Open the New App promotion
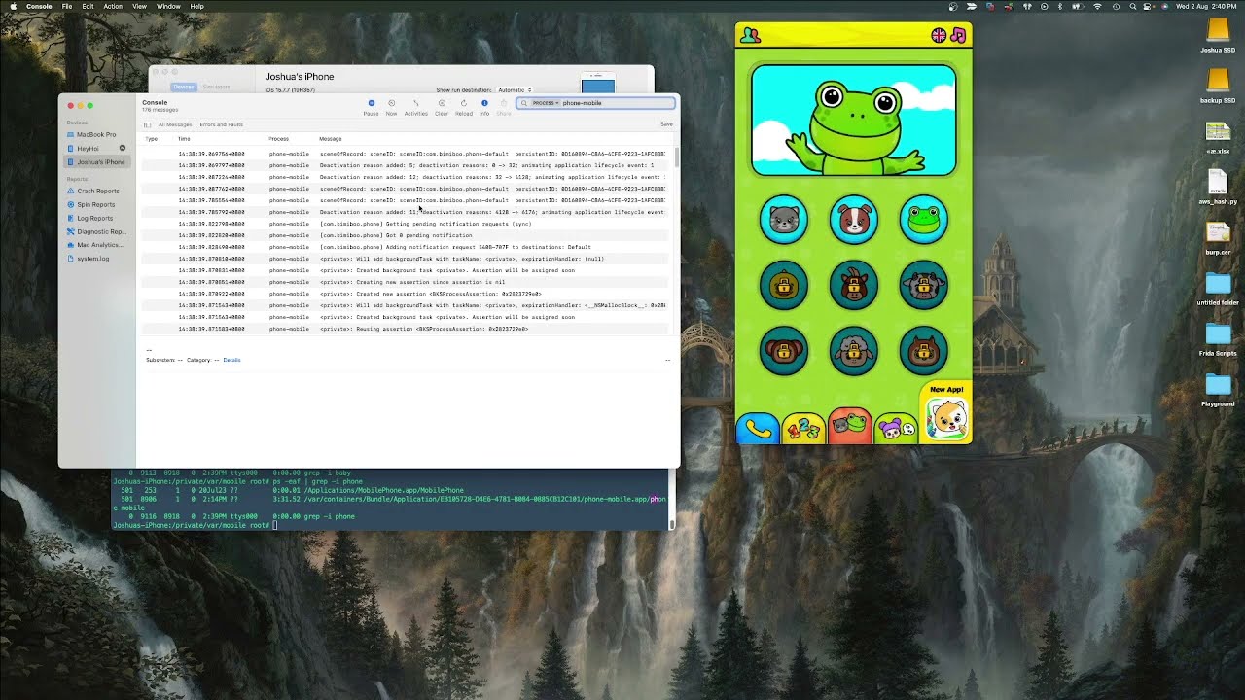Image resolution: width=1245 pixels, height=700 pixels. (x=945, y=412)
